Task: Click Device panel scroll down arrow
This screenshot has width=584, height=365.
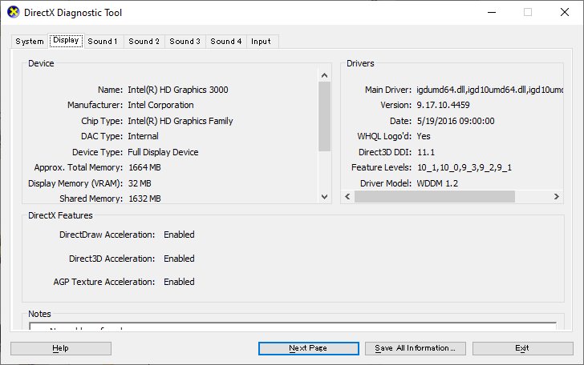Action: 324,197
